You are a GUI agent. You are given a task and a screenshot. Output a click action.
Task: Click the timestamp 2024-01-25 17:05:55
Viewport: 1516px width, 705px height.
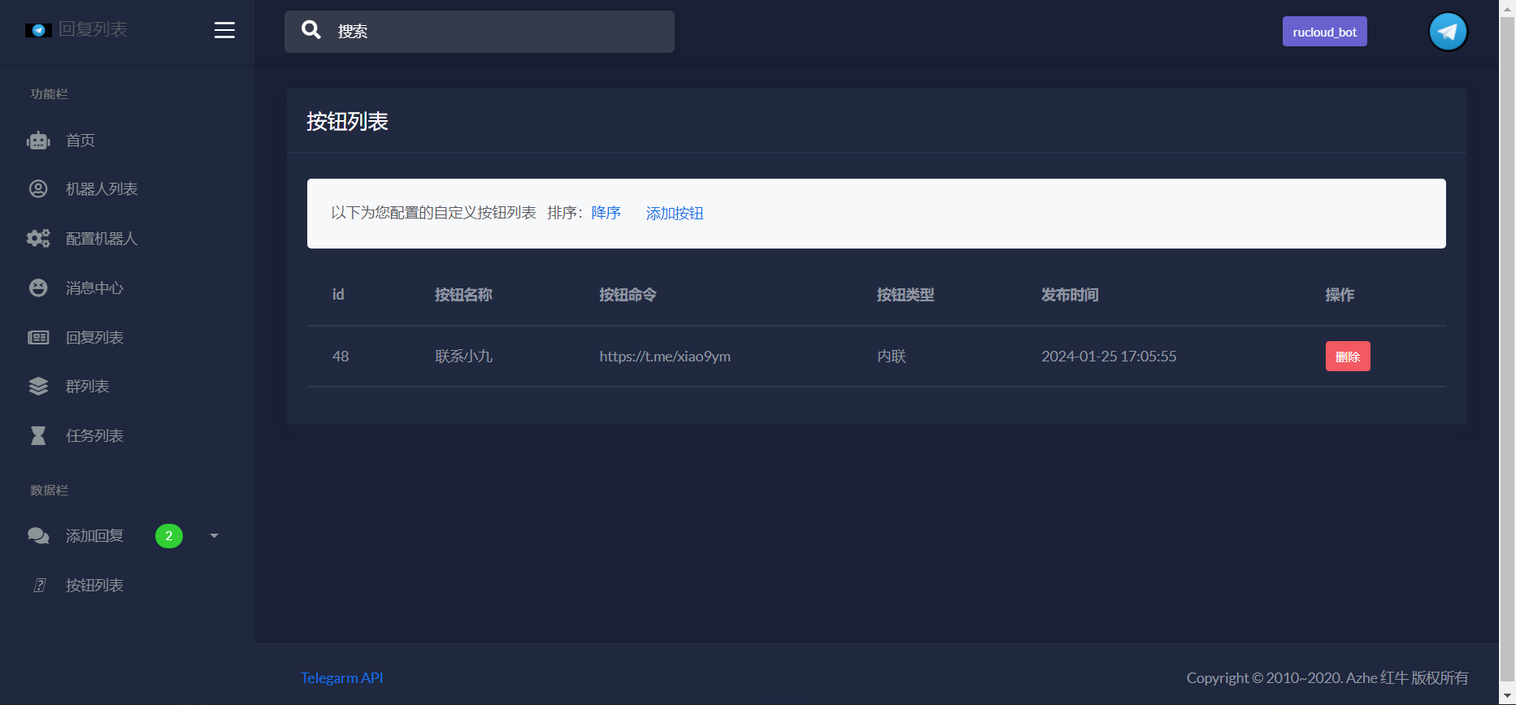pyautogui.click(x=1109, y=357)
